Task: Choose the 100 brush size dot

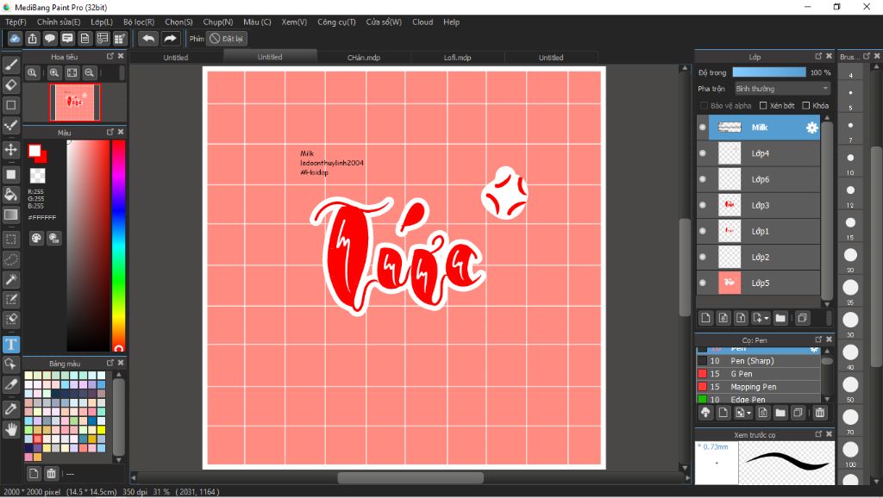Action: (x=850, y=450)
